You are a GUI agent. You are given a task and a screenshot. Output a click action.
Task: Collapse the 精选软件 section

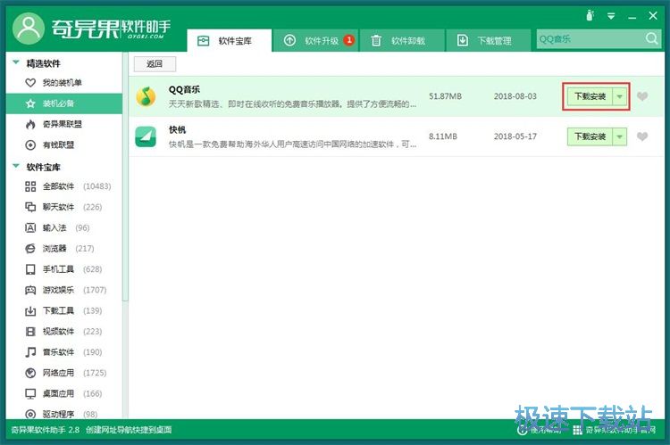click(16, 62)
